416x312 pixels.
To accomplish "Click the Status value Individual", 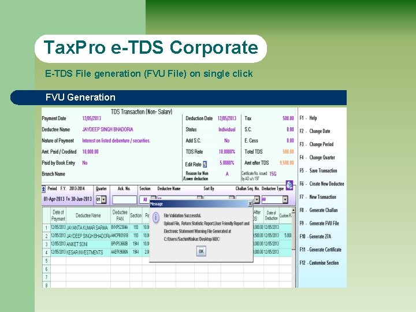I will click(x=227, y=129).
